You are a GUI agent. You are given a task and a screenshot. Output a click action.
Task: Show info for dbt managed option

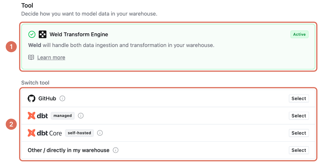(81, 116)
